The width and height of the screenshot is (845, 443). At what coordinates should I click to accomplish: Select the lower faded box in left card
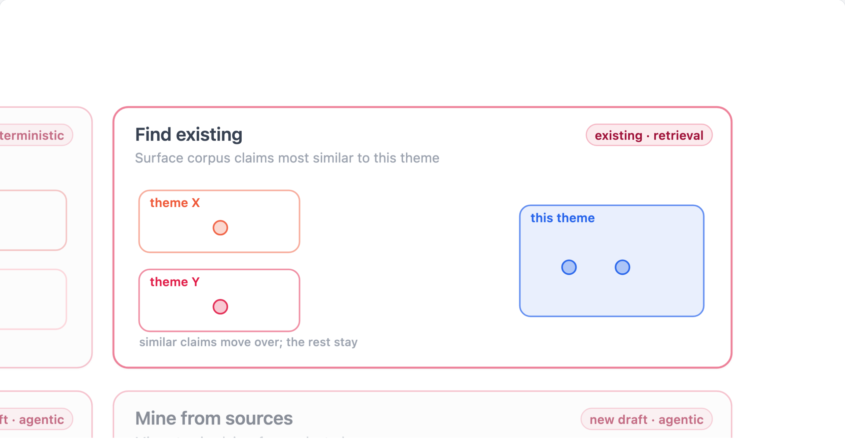(33, 299)
